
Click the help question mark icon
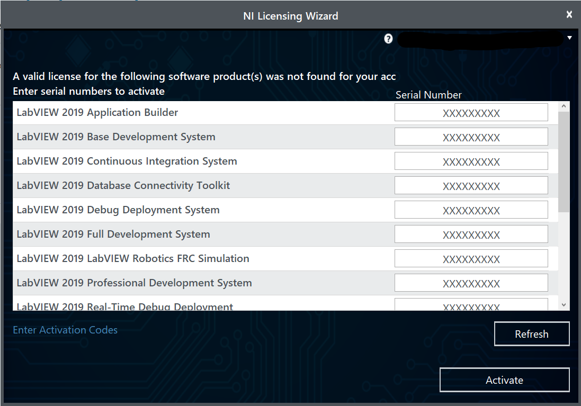pos(388,39)
